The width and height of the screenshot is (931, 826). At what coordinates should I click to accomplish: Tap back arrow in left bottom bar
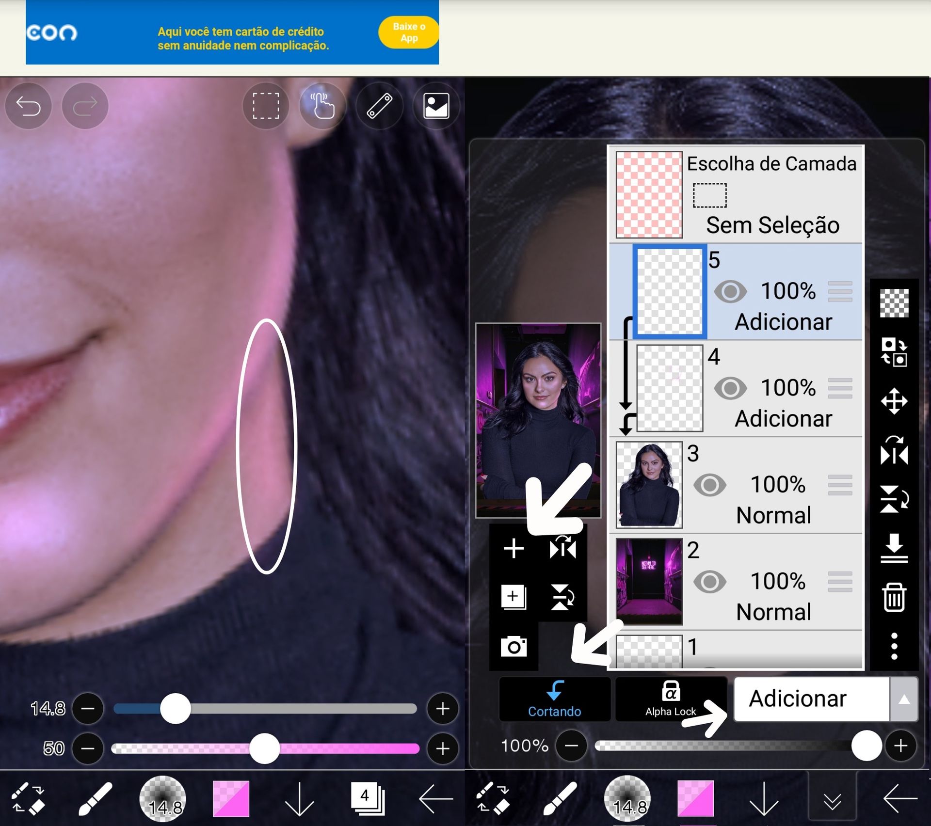tap(435, 798)
